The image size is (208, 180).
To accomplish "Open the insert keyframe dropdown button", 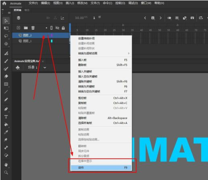I will 153,18.
